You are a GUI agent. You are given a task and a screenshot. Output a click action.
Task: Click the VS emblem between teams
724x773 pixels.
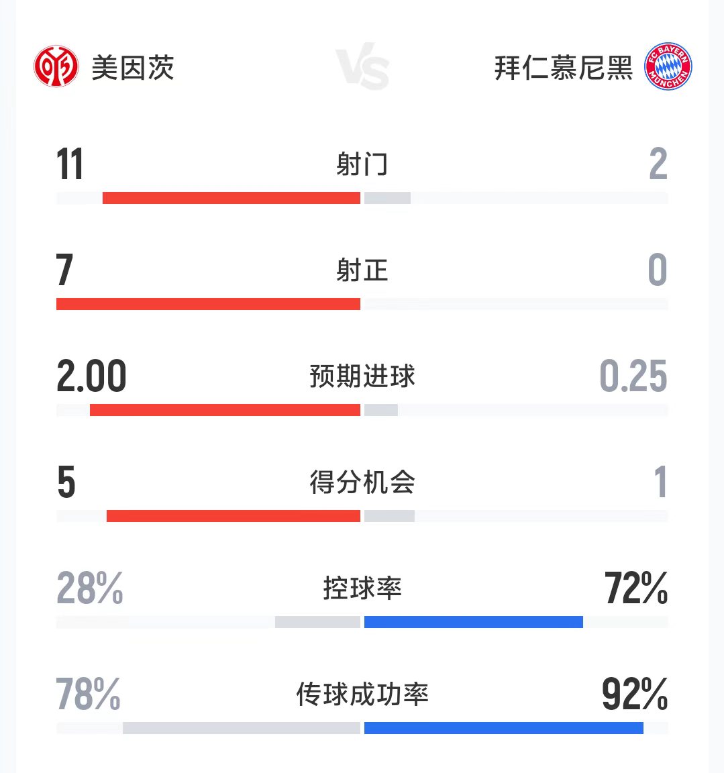pyautogui.click(x=362, y=68)
